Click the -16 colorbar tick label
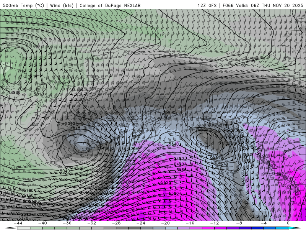Viewport: 306px width, 230px height. [x=190, y=223]
